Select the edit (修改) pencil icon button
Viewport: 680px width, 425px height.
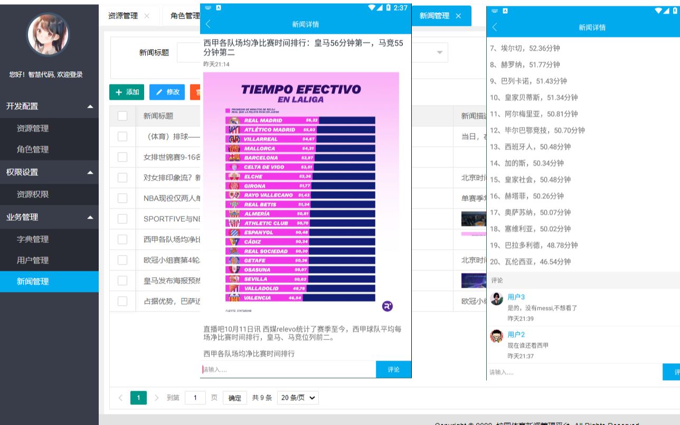pyautogui.click(x=167, y=92)
